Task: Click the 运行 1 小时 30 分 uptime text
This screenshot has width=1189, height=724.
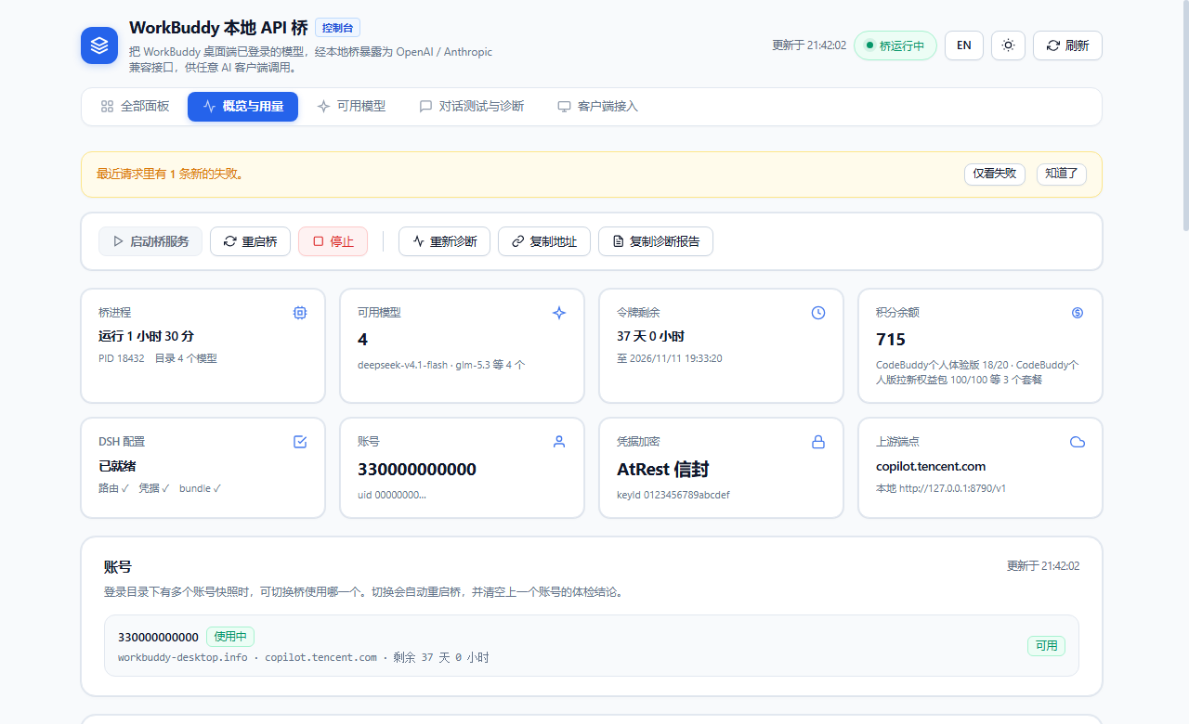Action: [146, 336]
